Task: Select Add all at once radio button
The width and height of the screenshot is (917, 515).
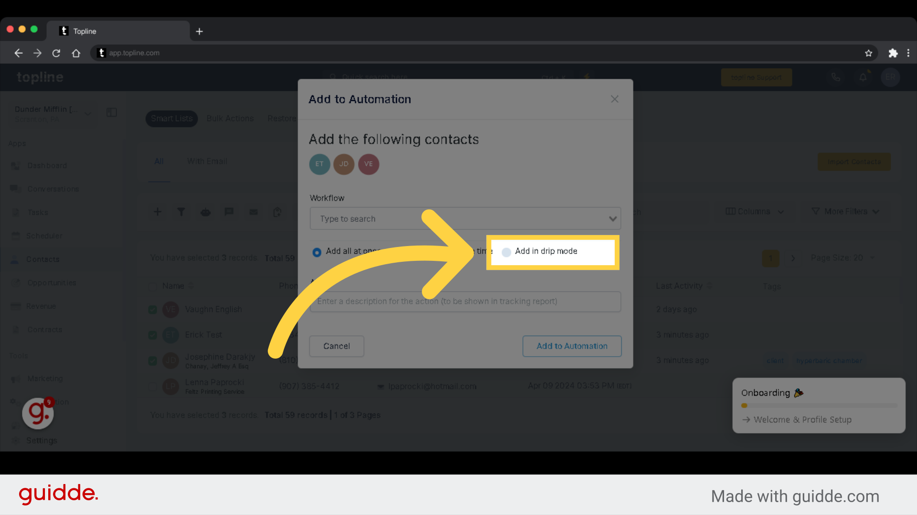Action: coord(317,251)
